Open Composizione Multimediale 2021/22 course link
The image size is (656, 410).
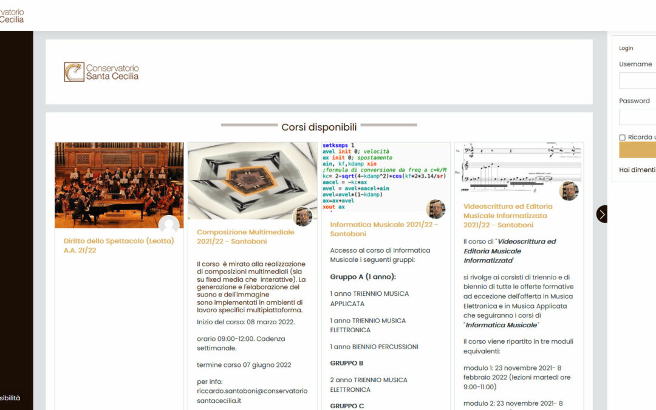[245, 236]
